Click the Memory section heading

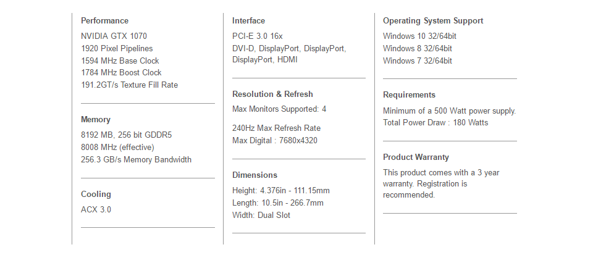pyautogui.click(x=96, y=120)
